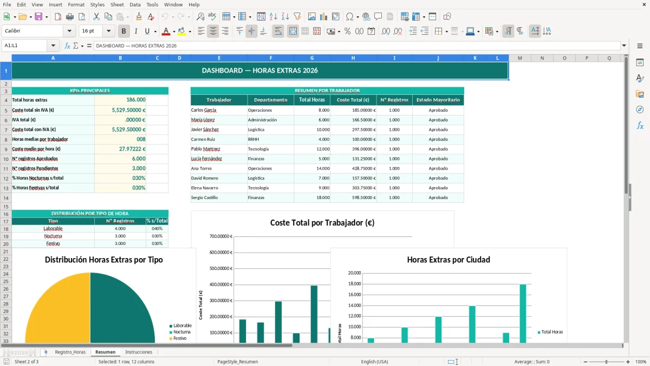Viewport: 650px width, 366px height.
Task: Insert Comment speech bubble icon
Action: [378, 17]
